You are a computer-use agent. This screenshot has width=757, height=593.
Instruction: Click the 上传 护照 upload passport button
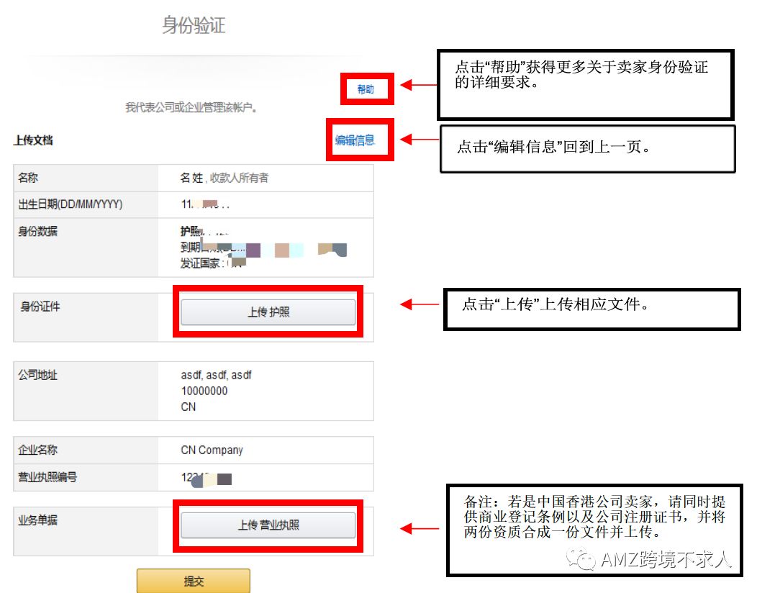[268, 312]
